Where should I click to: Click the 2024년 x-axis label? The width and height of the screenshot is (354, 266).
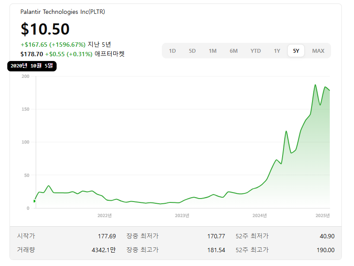[x=260, y=215]
